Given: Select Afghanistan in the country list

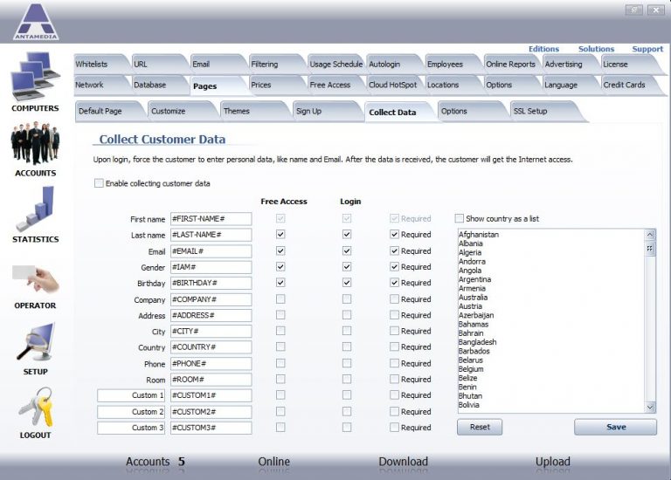Looking at the screenshot, I should pos(479,234).
